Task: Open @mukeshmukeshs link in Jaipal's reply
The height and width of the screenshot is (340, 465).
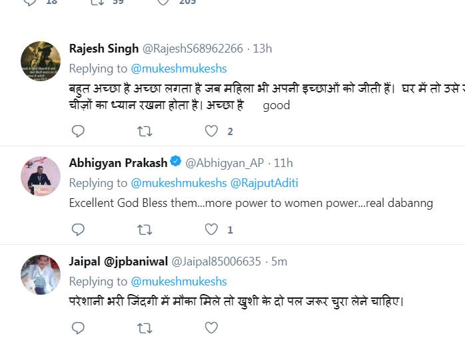Action: (179, 281)
